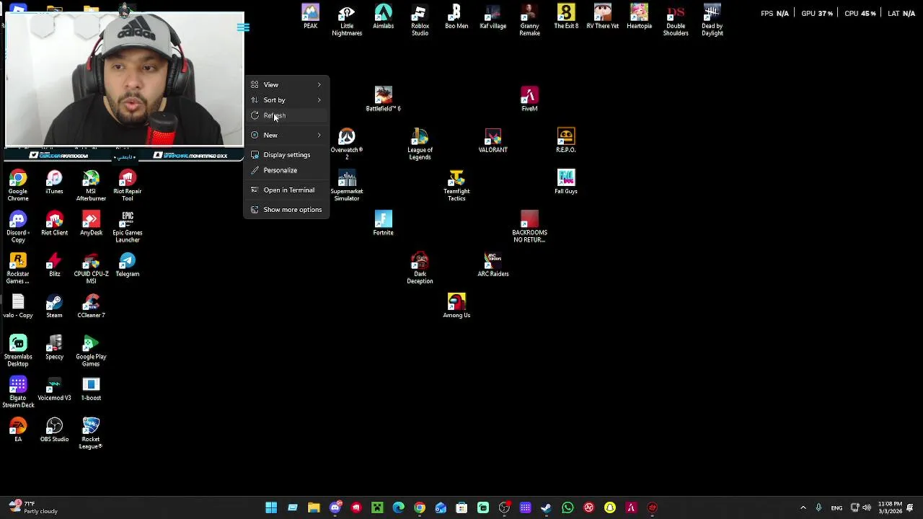Viewport: 923px width, 519px height.
Task: Select Supermarket Simulator shortcut
Action: (x=347, y=186)
